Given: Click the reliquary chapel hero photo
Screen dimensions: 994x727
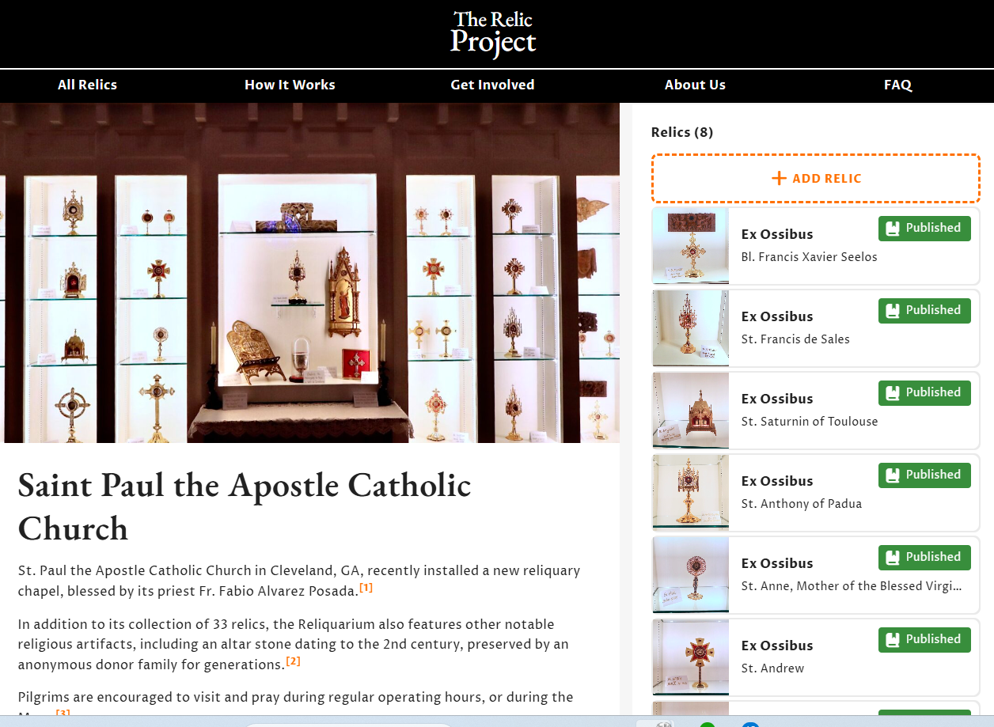Looking at the screenshot, I should pos(309,273).
